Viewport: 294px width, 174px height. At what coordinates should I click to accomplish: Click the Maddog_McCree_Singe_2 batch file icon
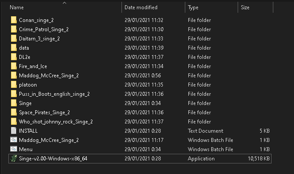(x=14, y=140)
